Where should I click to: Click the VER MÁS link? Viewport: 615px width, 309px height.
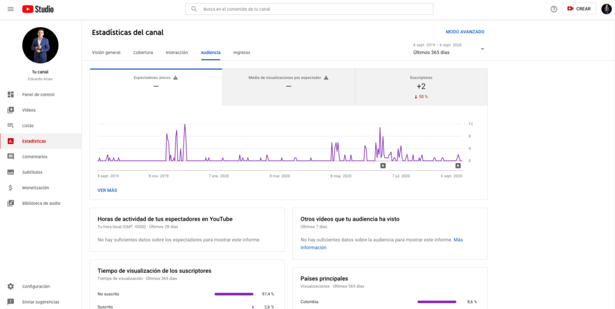pos(107,191)
